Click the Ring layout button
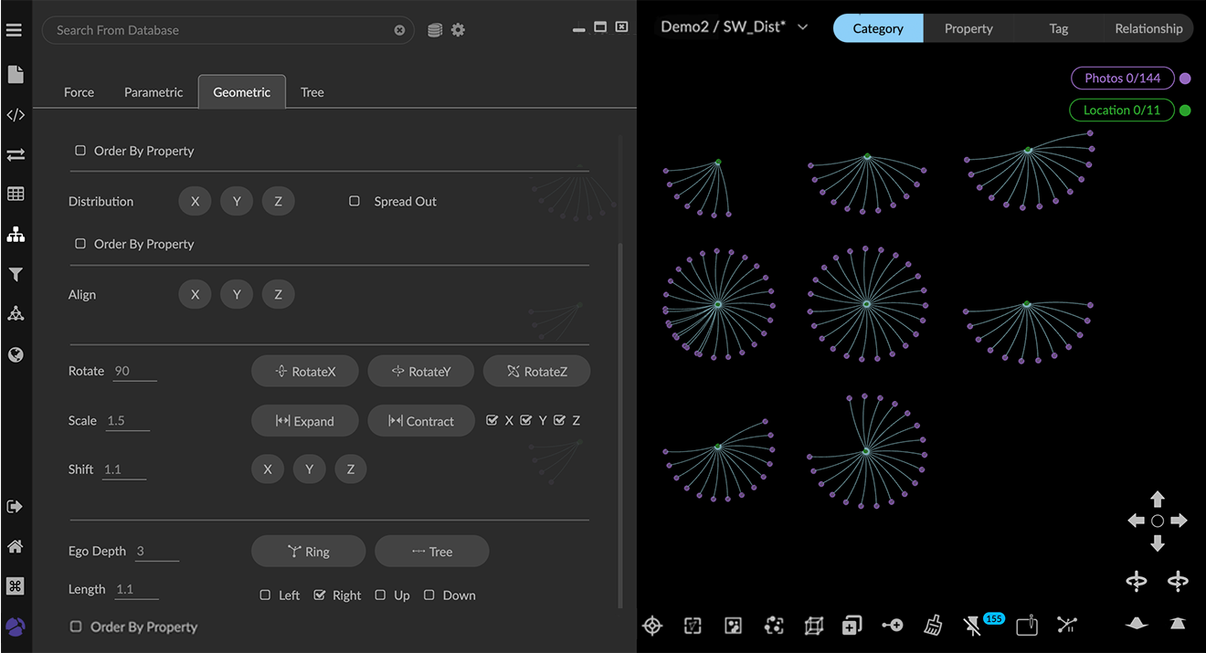This screenshot has height=653, width=1206. 308,551
